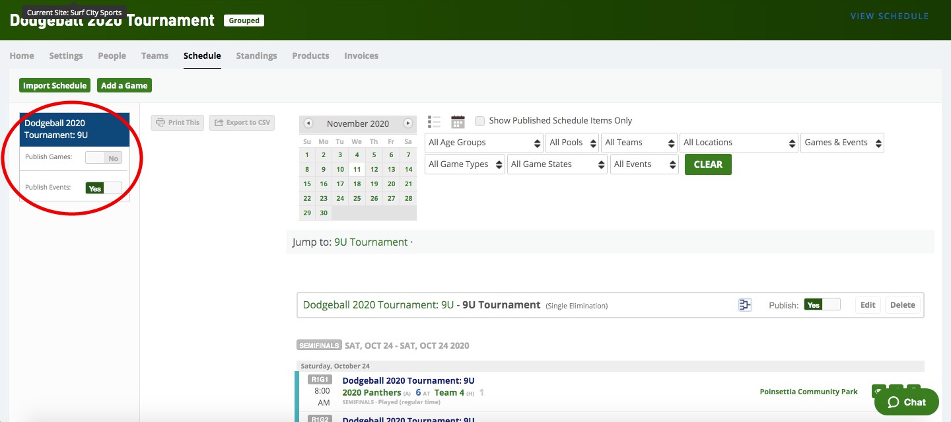
Task: Click the CLEAR filters button
Action: [708, 164]
